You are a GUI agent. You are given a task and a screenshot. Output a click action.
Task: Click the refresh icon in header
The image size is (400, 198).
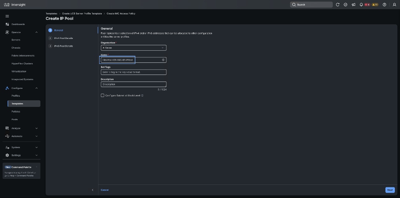pos(338,5)
